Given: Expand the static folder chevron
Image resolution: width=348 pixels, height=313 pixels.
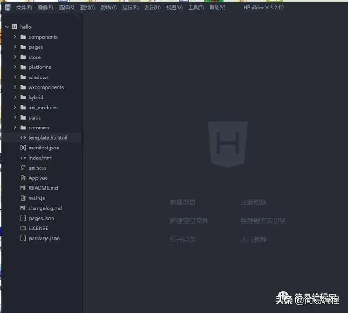Looking at the screenshot, I should 15,117.
